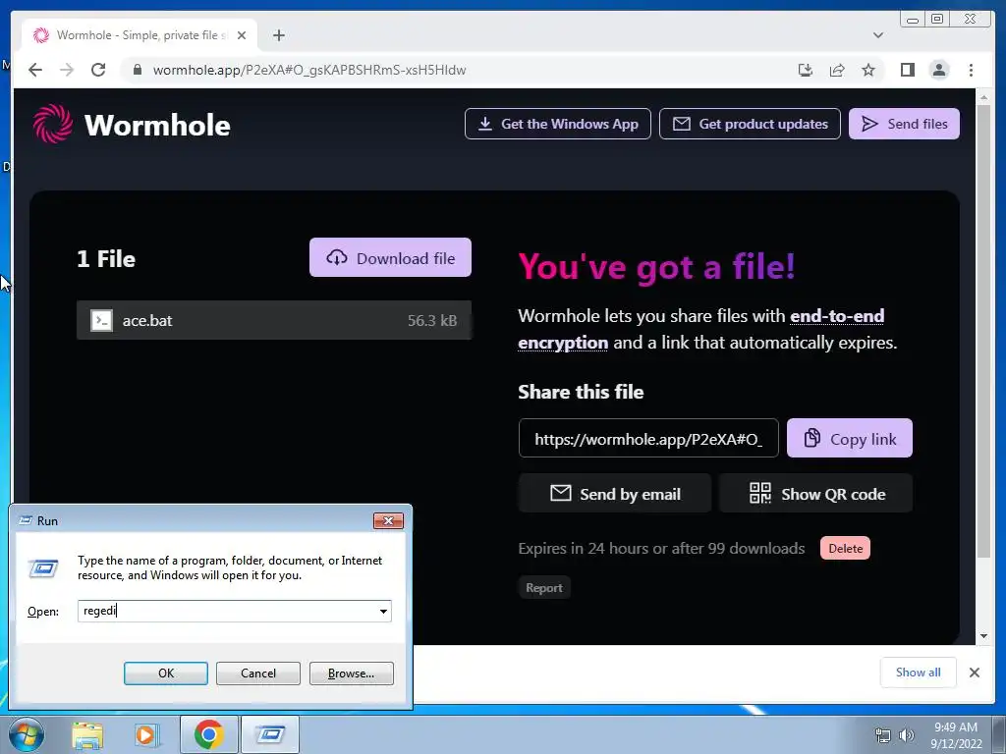The height and width of the screenshot is (754, 1006).
Task: Bookmark this page with the star icon
Action: [x=868, y=70]
